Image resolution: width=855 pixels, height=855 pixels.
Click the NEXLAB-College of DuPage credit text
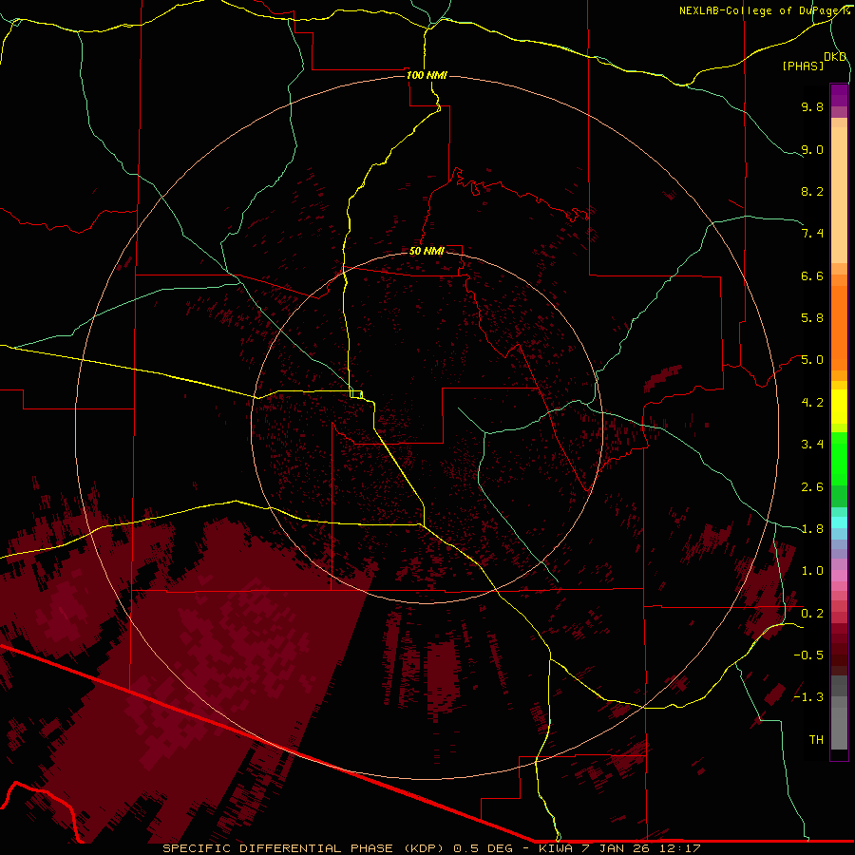[x=763, y=10]
